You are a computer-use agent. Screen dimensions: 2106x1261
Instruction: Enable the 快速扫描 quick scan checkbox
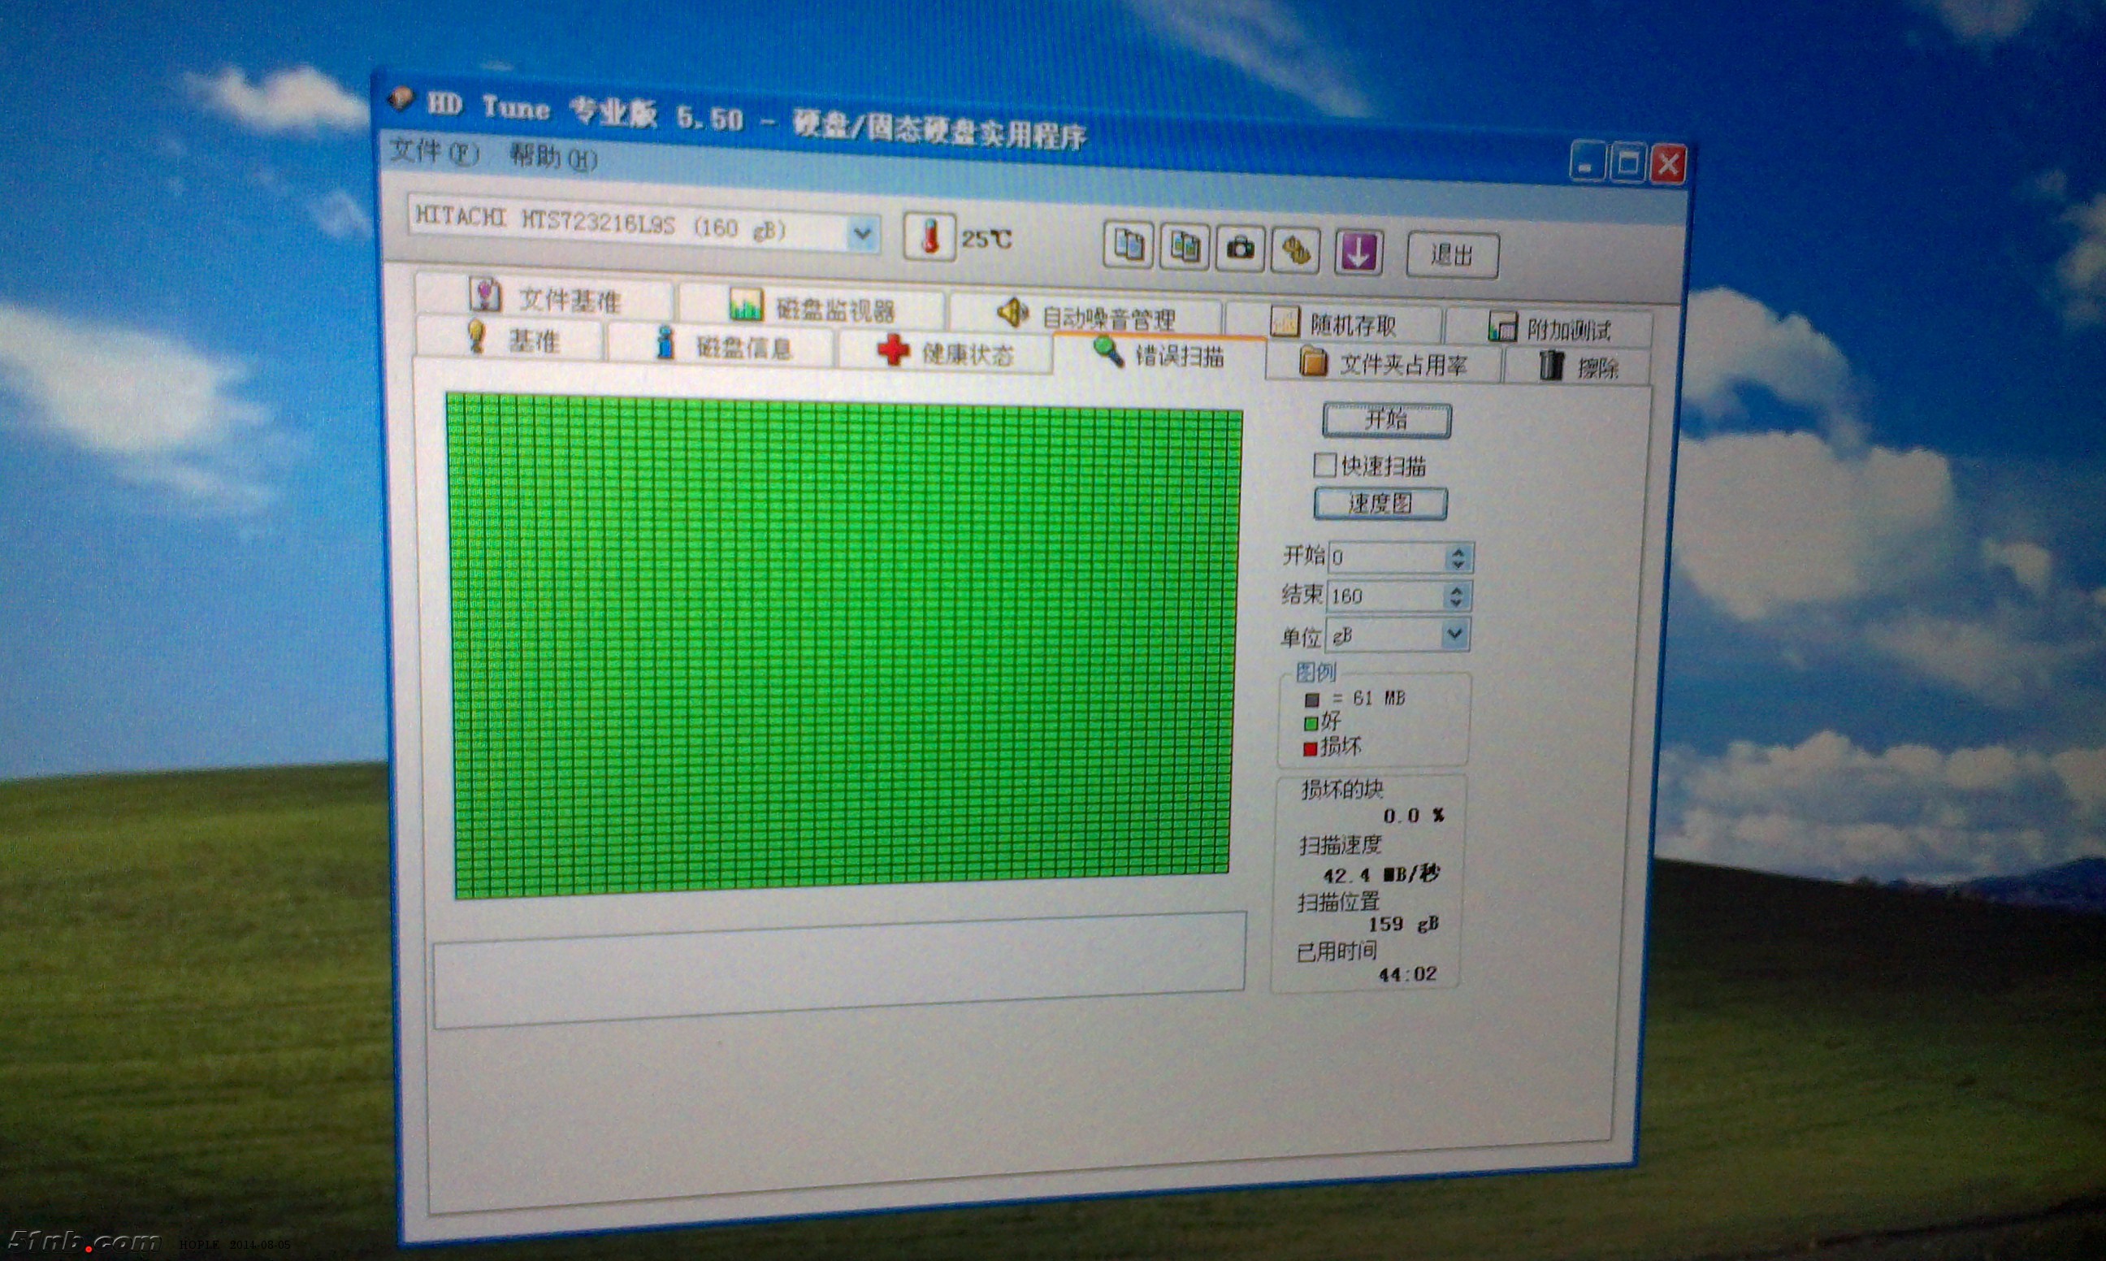point(1324,466)
